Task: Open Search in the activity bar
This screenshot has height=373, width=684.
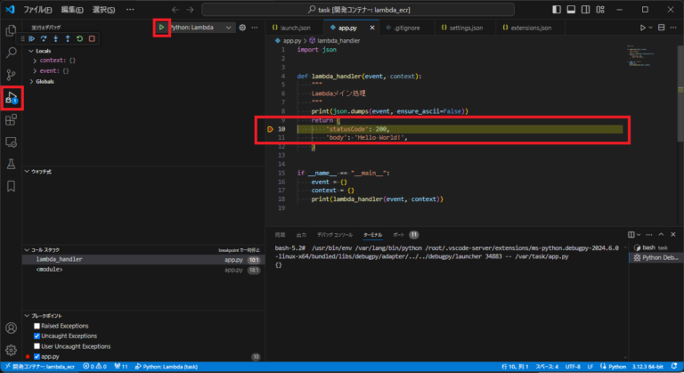Action: (12, 53)
